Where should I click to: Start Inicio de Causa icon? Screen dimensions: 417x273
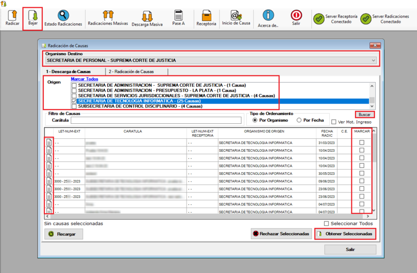(x=236, y=16)
